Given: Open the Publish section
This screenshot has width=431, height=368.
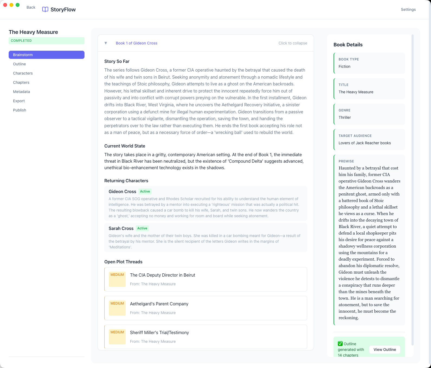Looking at the screenshot, I should point(20,110).
